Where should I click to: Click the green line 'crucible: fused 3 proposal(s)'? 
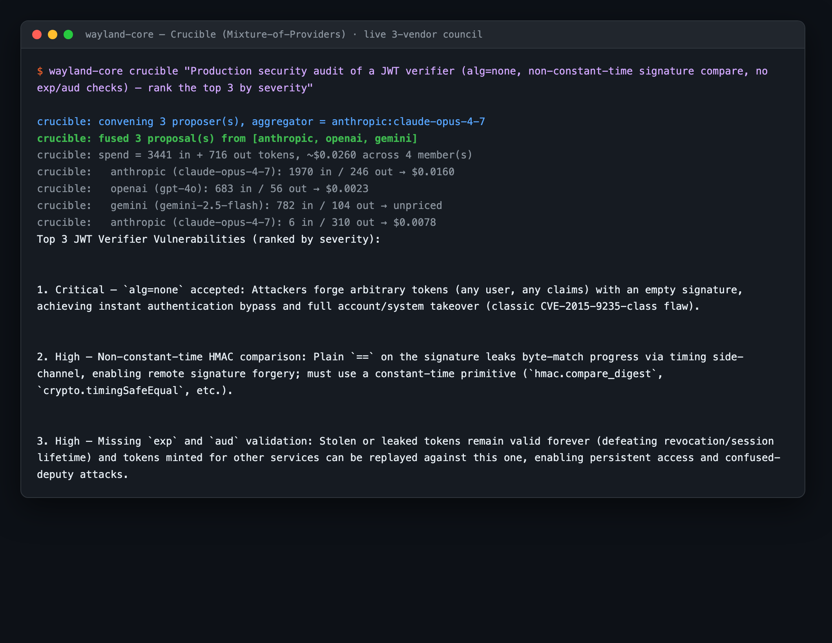coord(126,139)
